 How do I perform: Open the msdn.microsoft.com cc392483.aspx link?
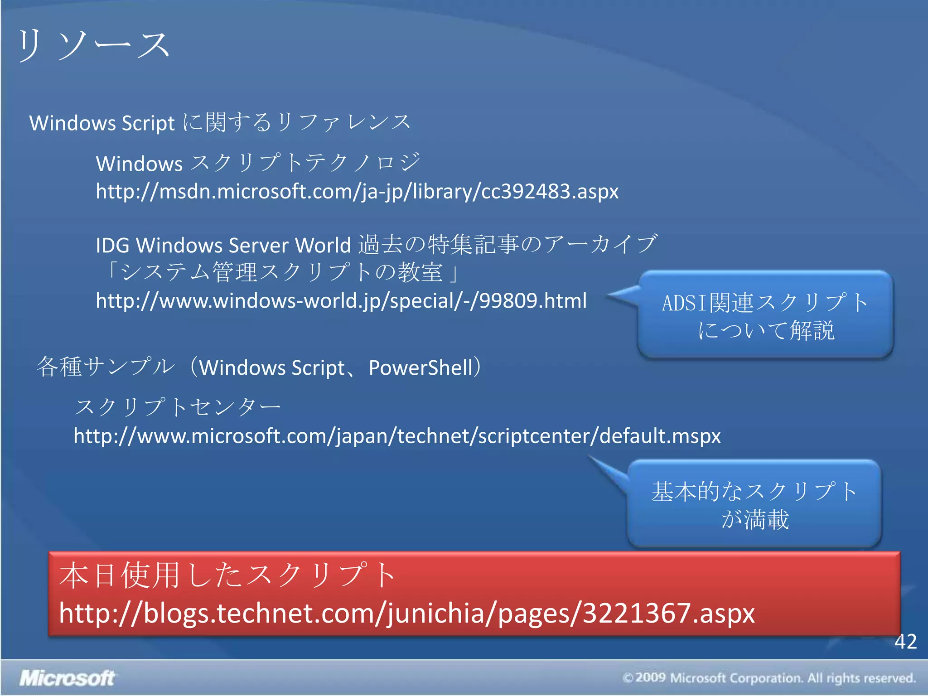357,192
